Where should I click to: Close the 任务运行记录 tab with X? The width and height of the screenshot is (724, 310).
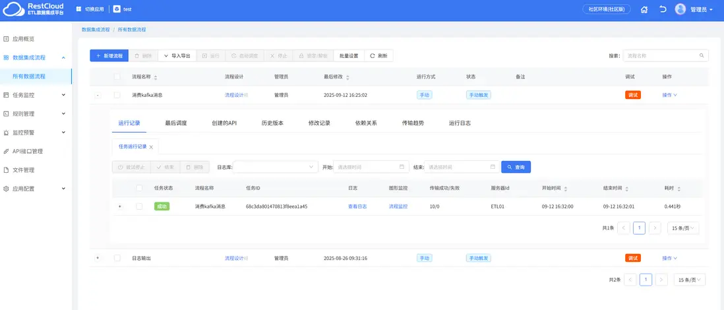151,147
